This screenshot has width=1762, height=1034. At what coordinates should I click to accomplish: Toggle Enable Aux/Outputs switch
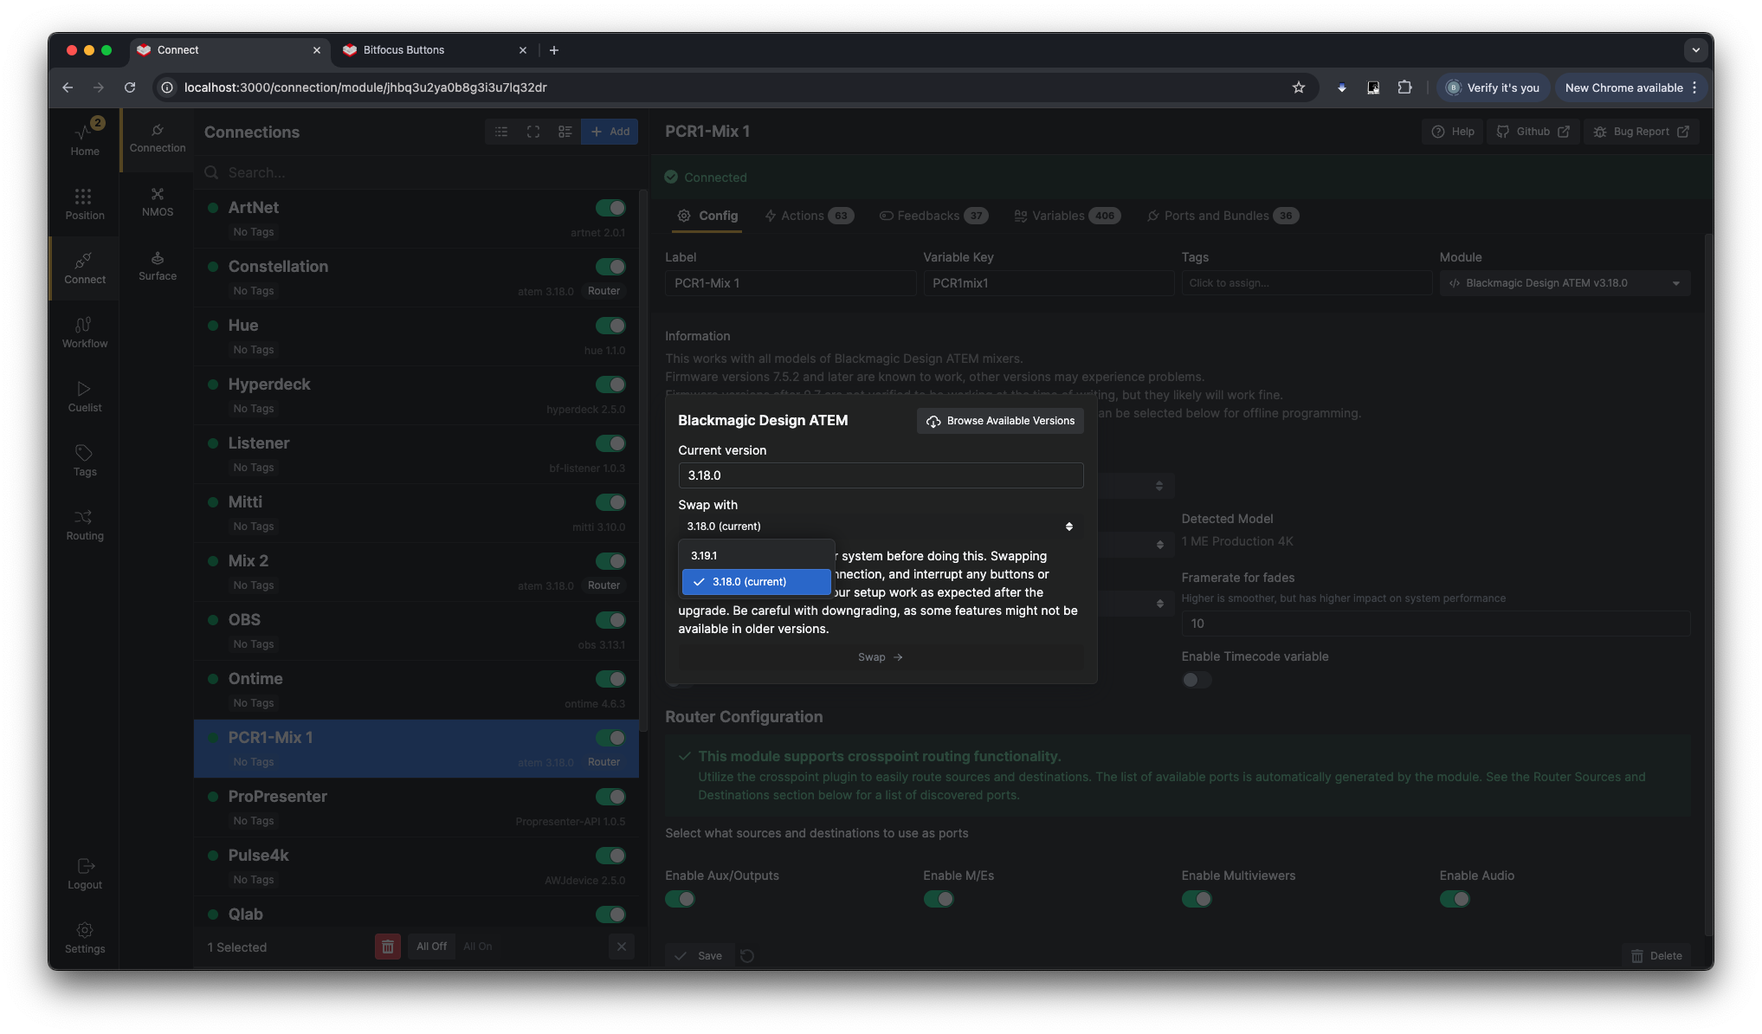pos(680,899)
